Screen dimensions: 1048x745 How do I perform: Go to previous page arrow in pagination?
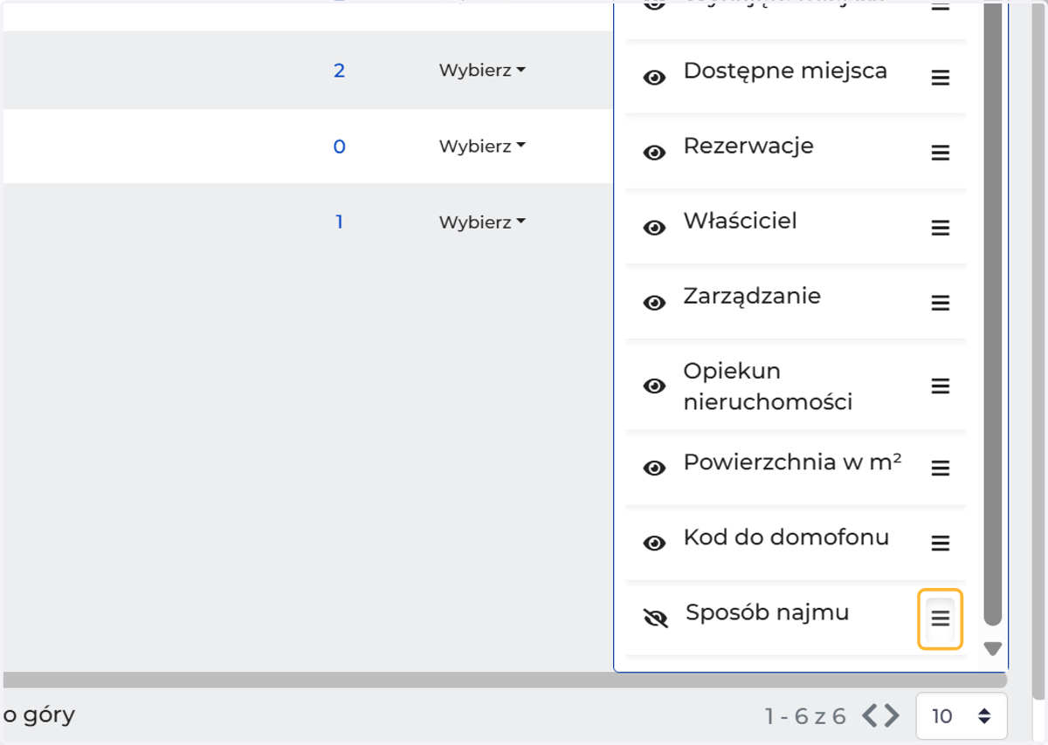[x=871, y=716]
